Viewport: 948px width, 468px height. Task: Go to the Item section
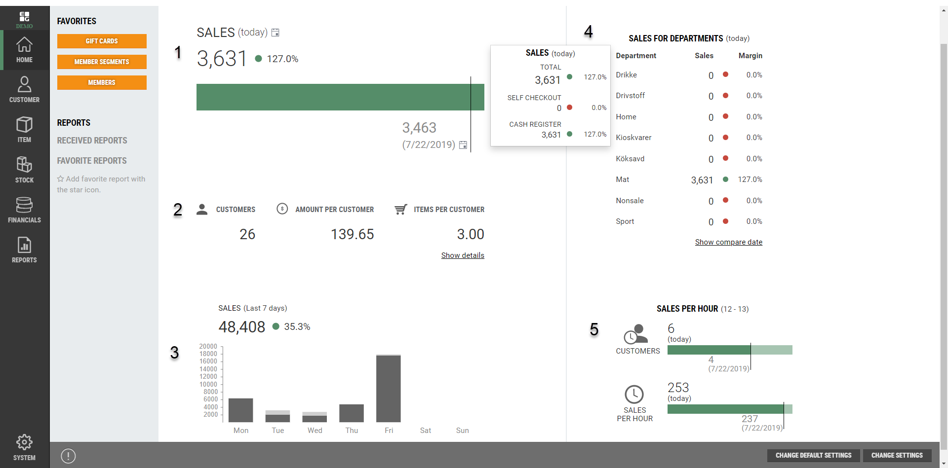(24, 129)
